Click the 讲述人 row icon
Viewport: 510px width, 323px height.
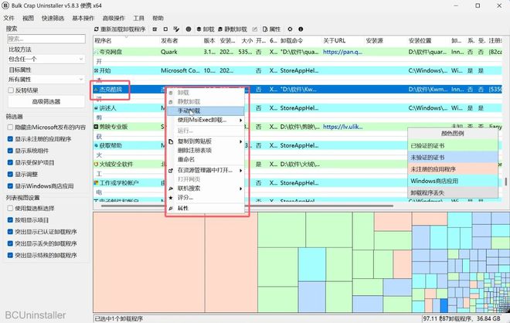(x=97, y=108)
